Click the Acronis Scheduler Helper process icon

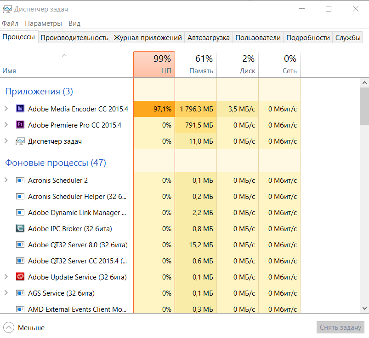point(20,197)
